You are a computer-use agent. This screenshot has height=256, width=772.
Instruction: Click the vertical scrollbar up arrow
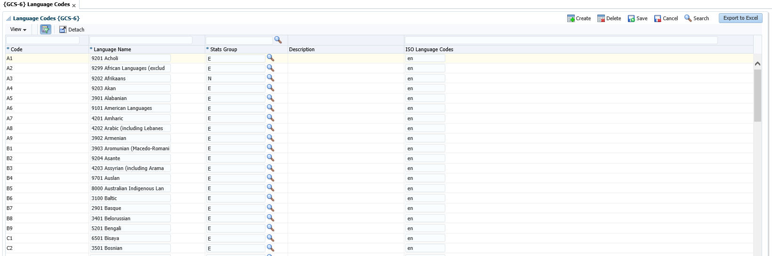click(757, 63)
